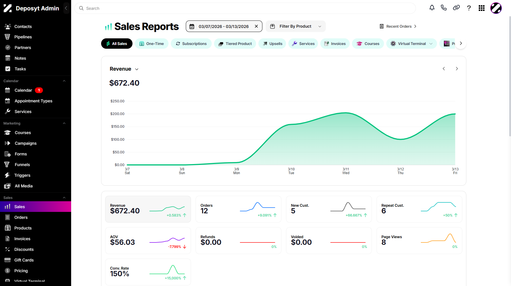
Task: Open the Recent Orders link
Action: [x=398, y=26]
